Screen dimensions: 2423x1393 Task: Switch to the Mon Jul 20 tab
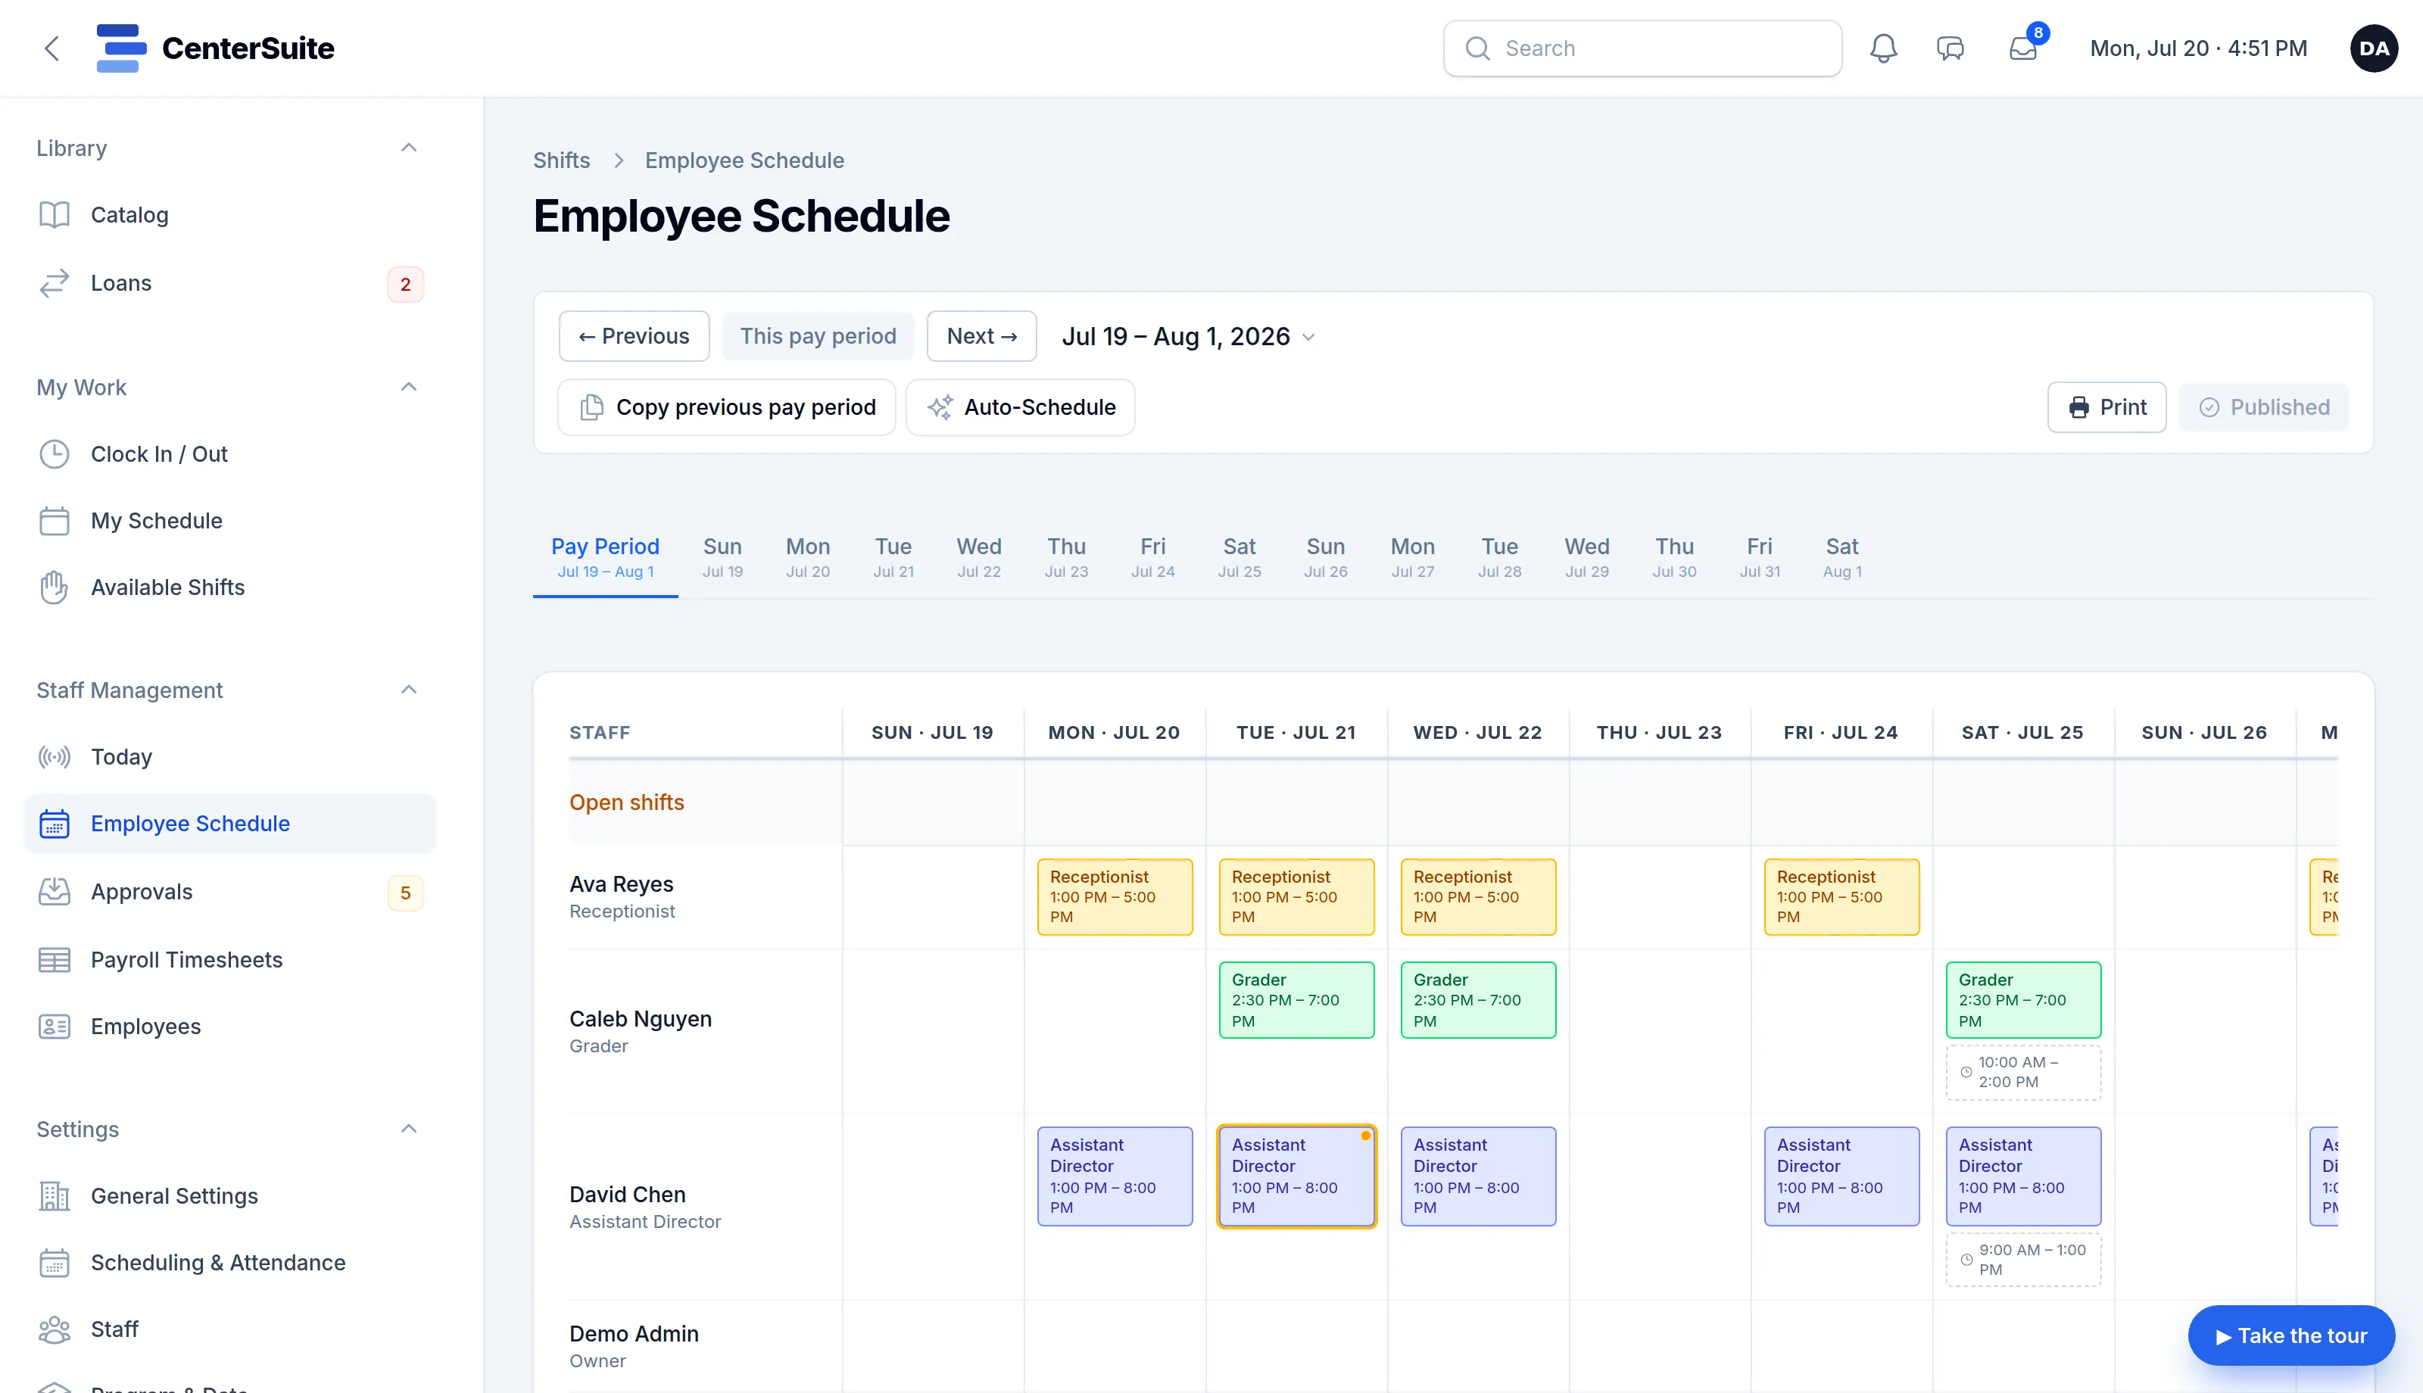807,556
